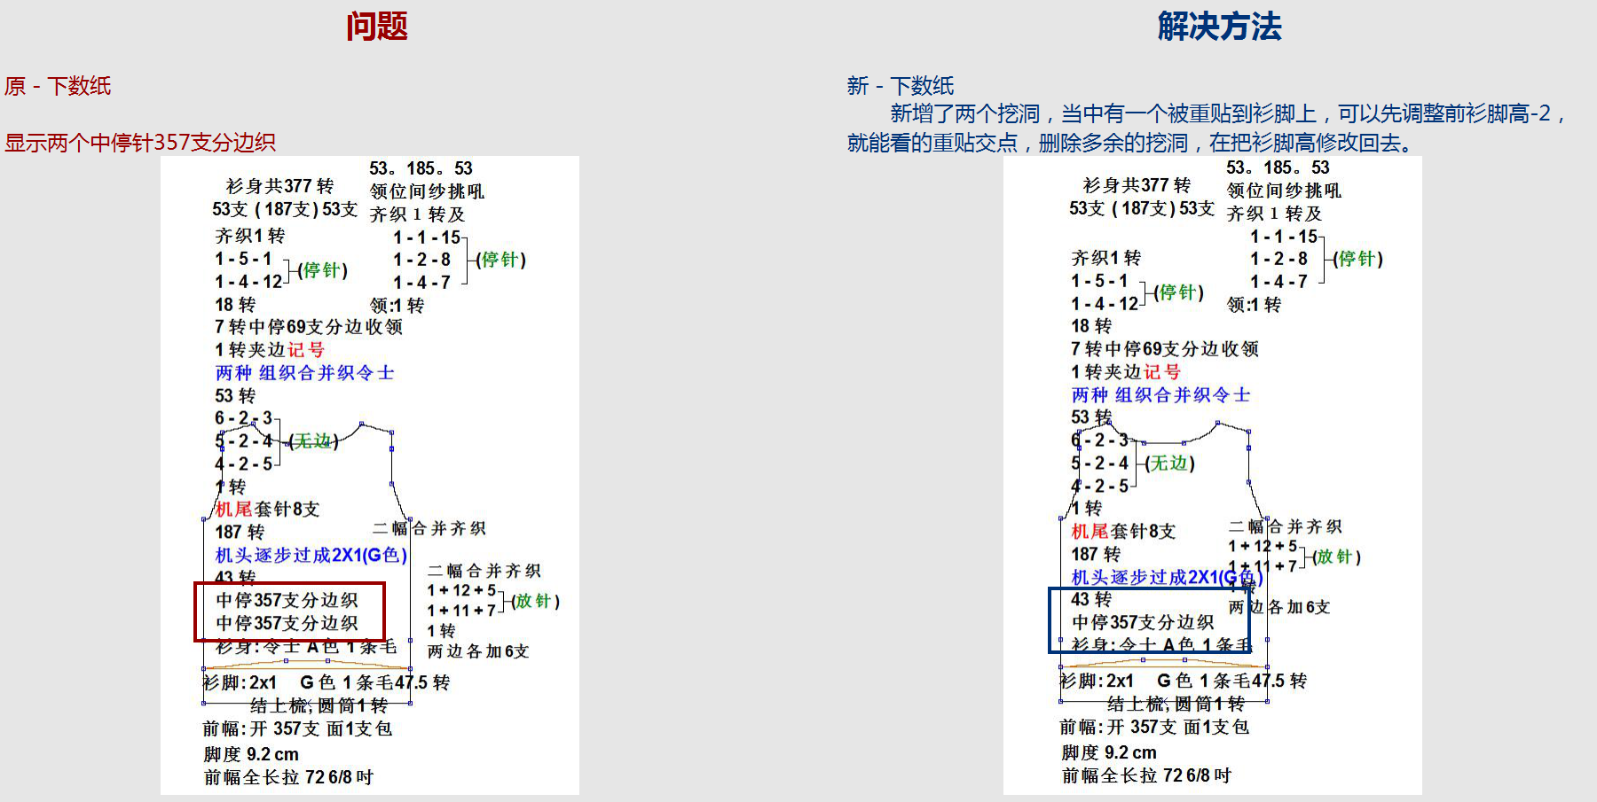Image resolution: width=1597 pixels, height=802 pixels.
Task: Click green (放针) label in right diagram
Action: 1336,557
